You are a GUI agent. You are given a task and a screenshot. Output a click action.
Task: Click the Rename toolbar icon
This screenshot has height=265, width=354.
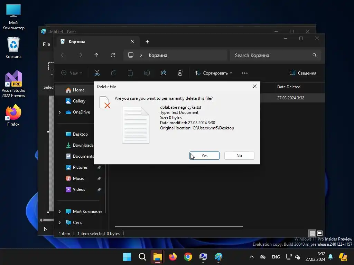click(x=147, y=73)
